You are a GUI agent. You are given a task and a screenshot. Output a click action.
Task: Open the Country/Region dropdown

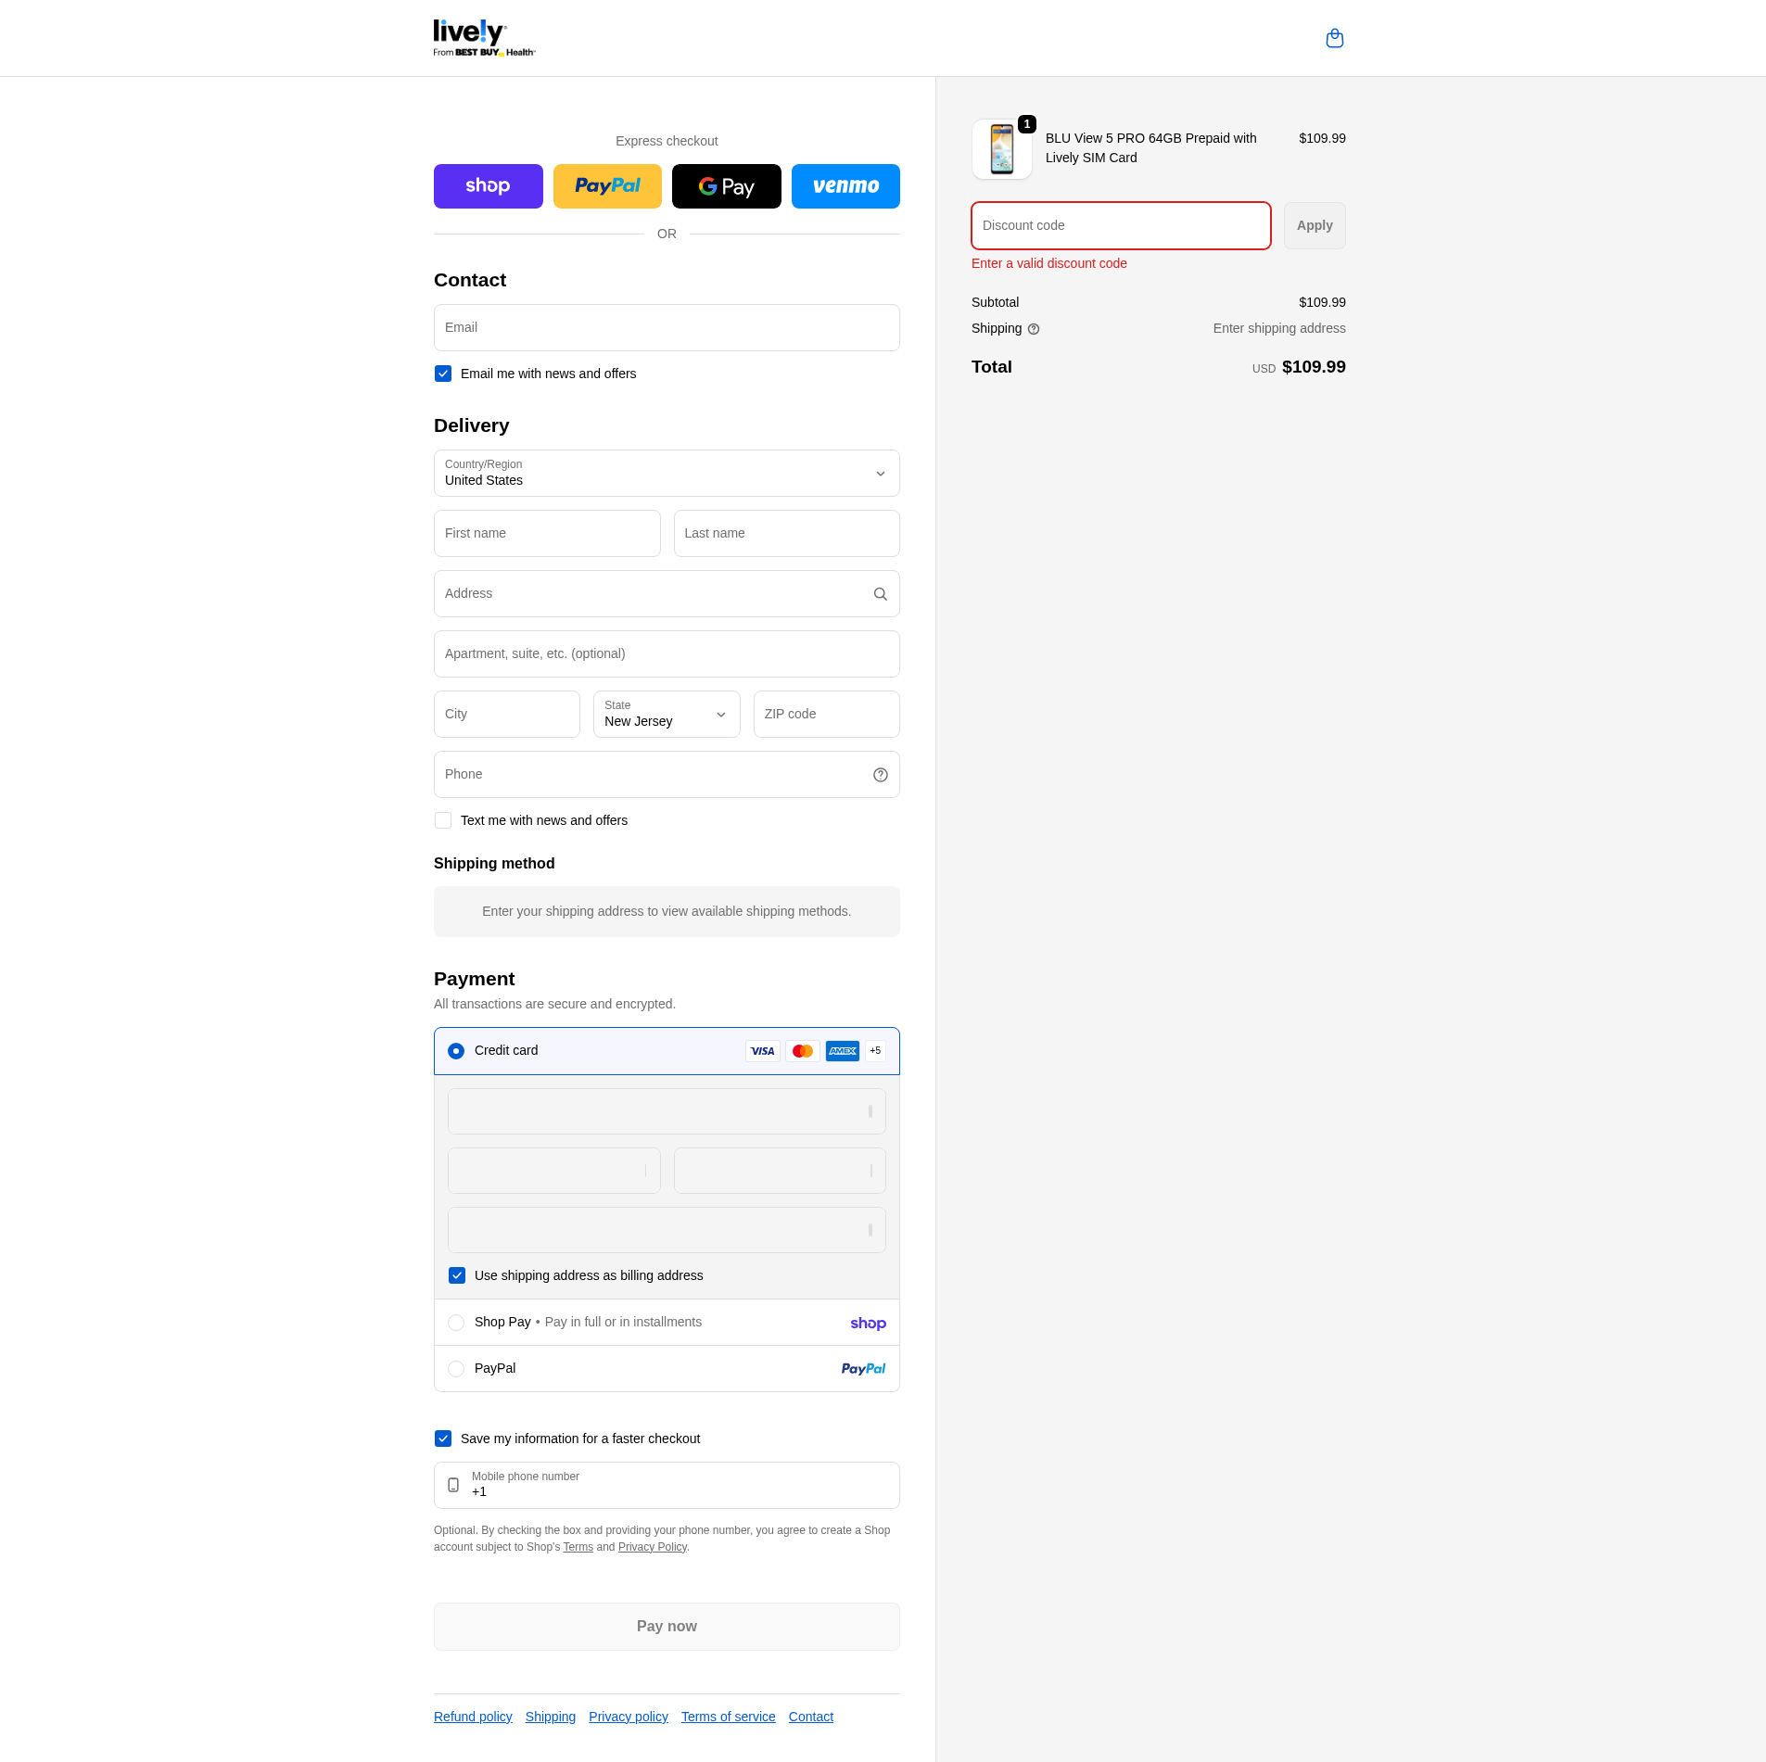click(x=666, y=474)
